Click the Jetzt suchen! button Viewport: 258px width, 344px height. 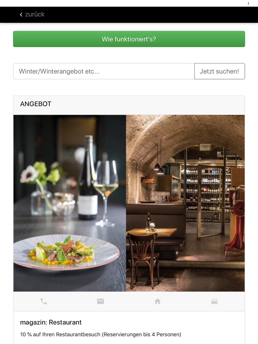220,71
